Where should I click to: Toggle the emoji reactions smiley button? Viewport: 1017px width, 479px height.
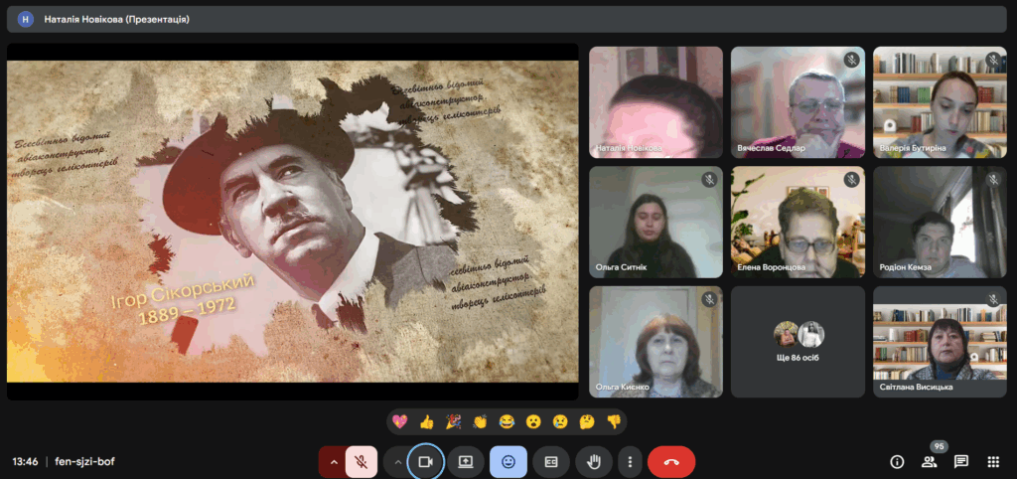pos(508,462)
